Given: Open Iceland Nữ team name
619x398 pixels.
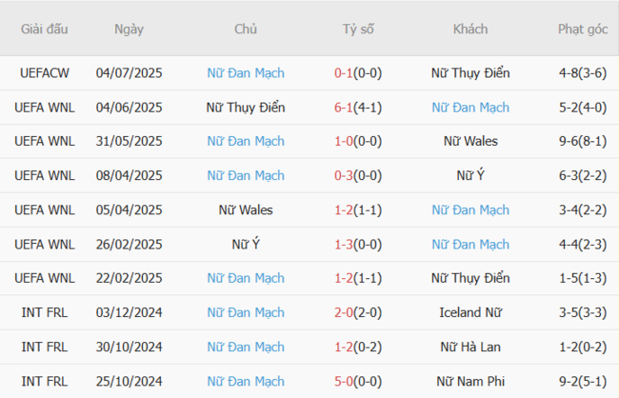Looking at the screenshot, I should (x=469, y=312).
